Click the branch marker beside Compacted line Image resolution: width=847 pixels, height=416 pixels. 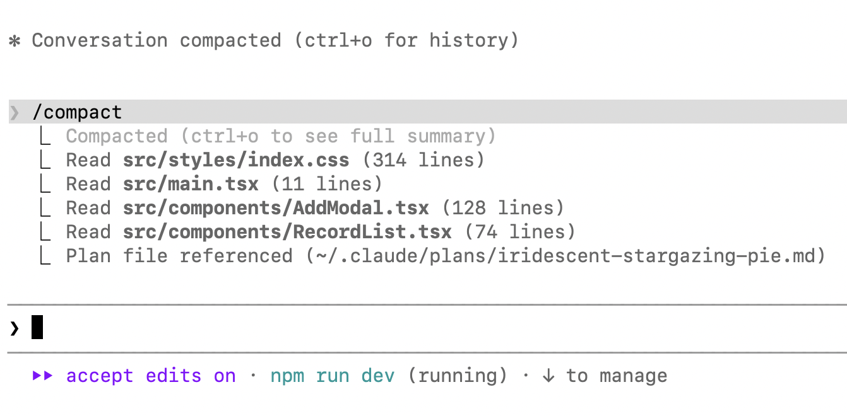44,137
